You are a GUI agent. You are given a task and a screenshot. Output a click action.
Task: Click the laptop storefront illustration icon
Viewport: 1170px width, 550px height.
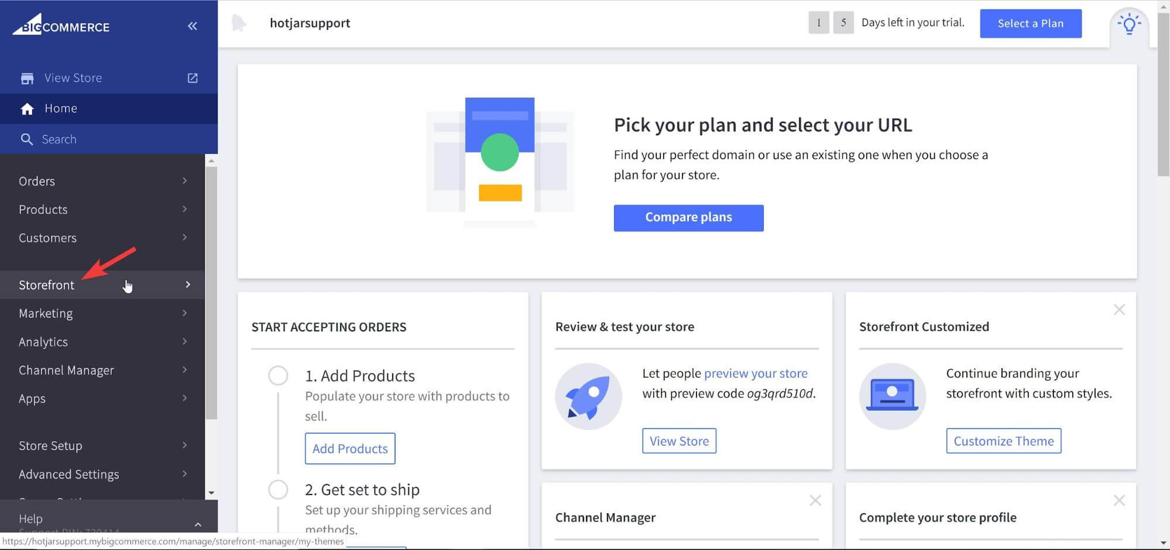[892, 396]
